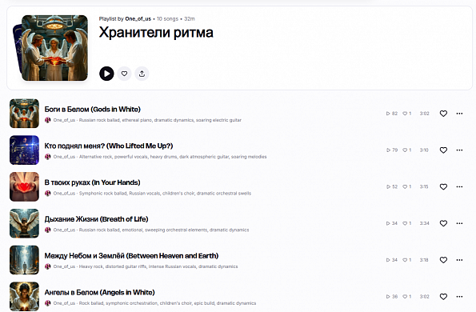Viewport: 476px width, 312px height.
Task: Like song Дыхание Жизни
Action: tap(443, 223)
